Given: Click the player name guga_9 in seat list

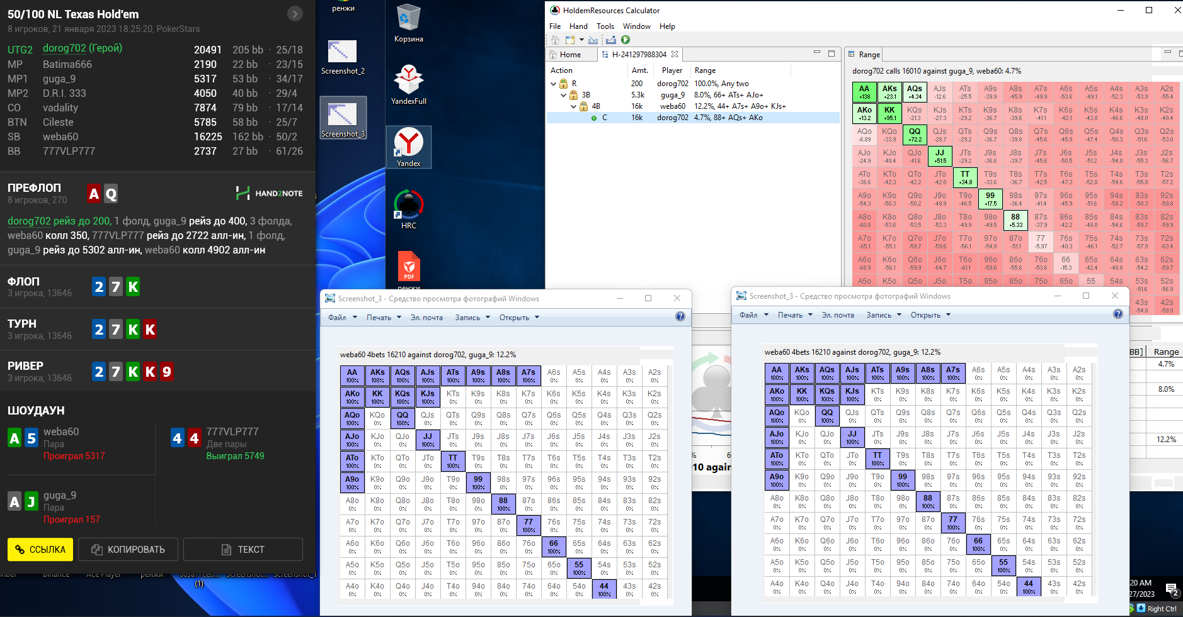Looking at the screenshot, I should [x=59, y=79].
